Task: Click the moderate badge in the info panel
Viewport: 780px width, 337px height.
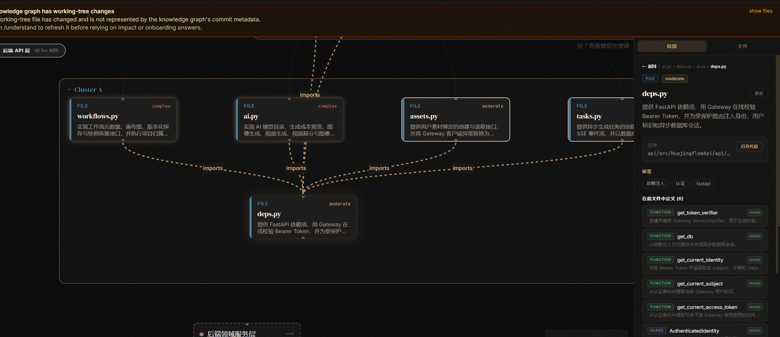Action: [675, 79]
